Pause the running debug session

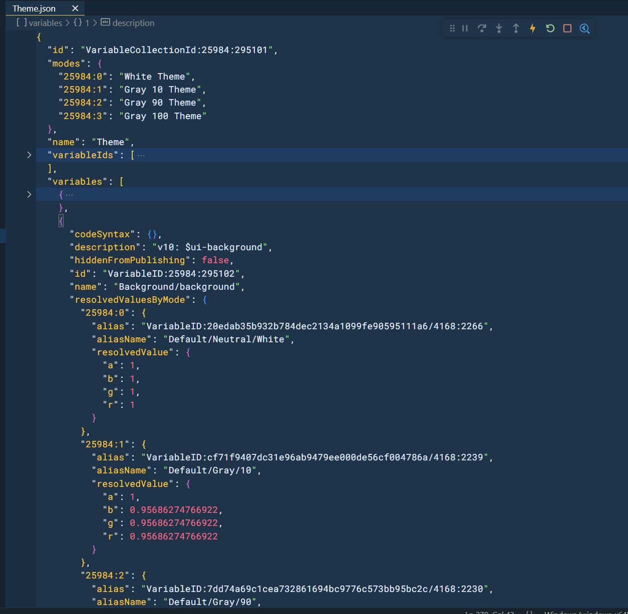pos(465,29)
